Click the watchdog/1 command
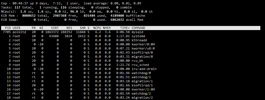 point(141,77)
